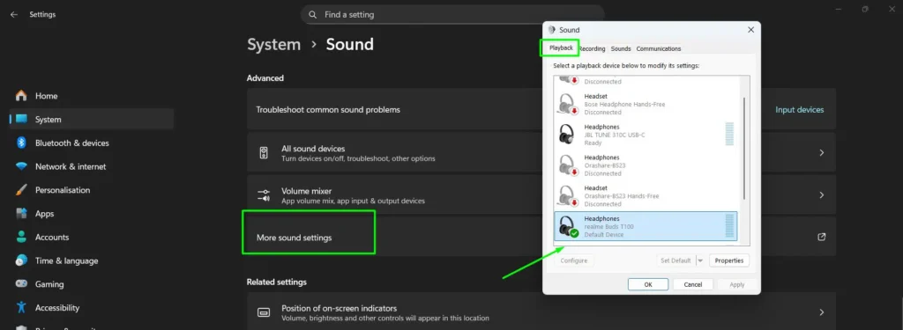This screenshot has height=330, width=903.
Task: Close the Sound dialog
Action: [750, 29]
